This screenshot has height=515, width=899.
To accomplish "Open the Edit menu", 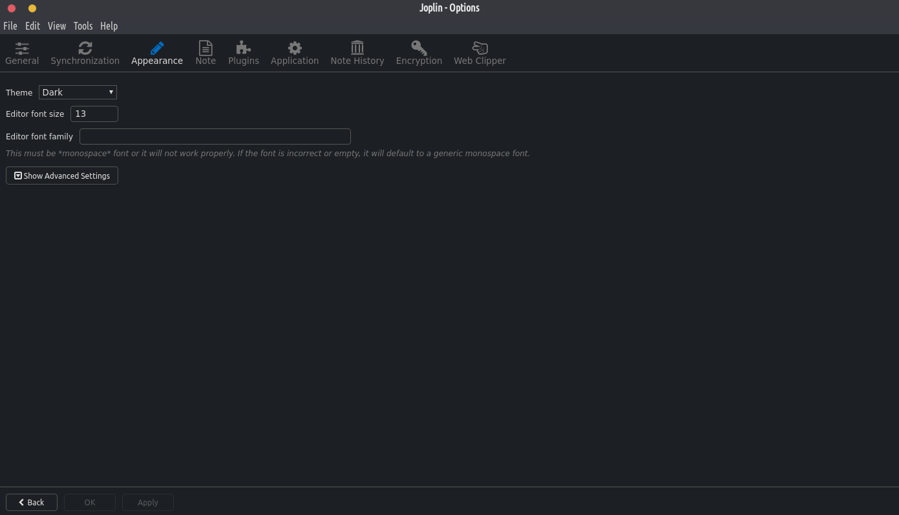I will point(32,26).
